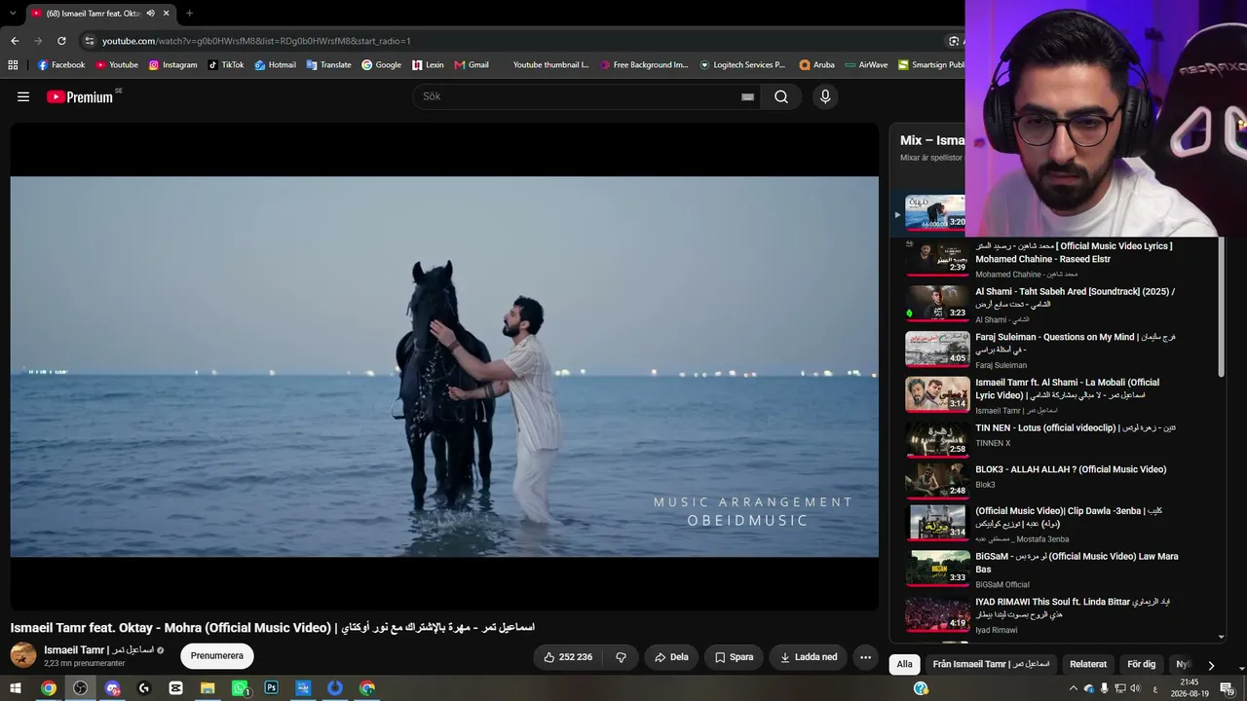Screen dimensions: 1247x701
Task: Go back with the browser back arrow
Action: 15,41
